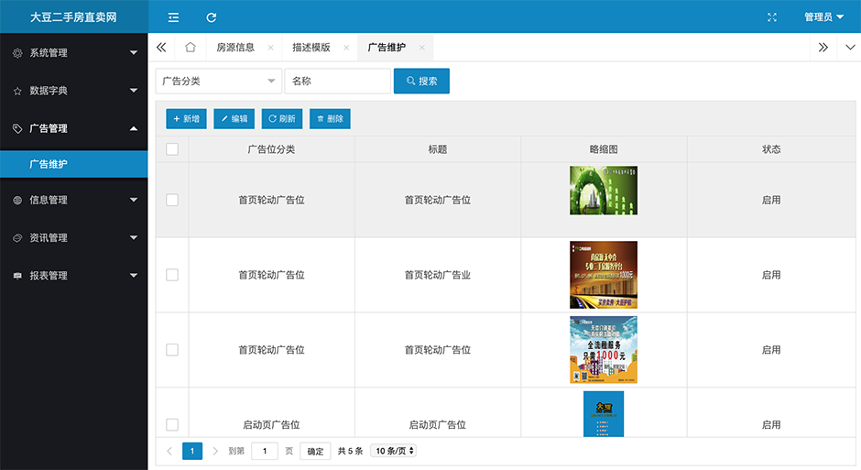Change the 10 条/页 page size selector
Viewport: 861px width, 470px height.
coord(394,451)
